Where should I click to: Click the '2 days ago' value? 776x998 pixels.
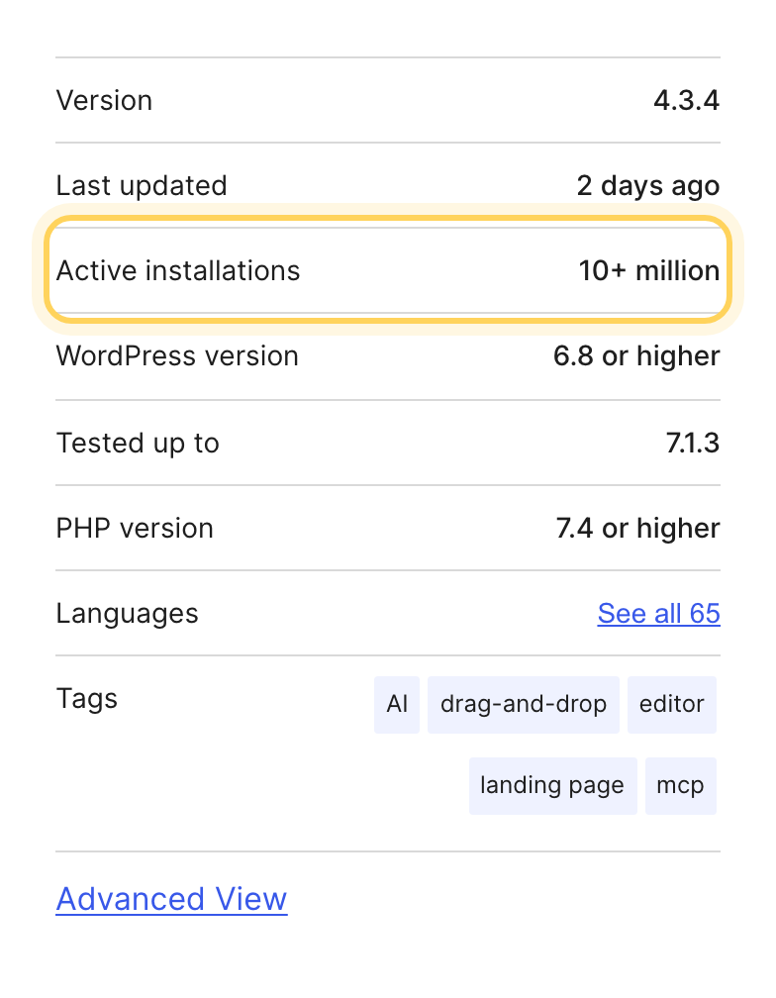[x=648, y=186]
